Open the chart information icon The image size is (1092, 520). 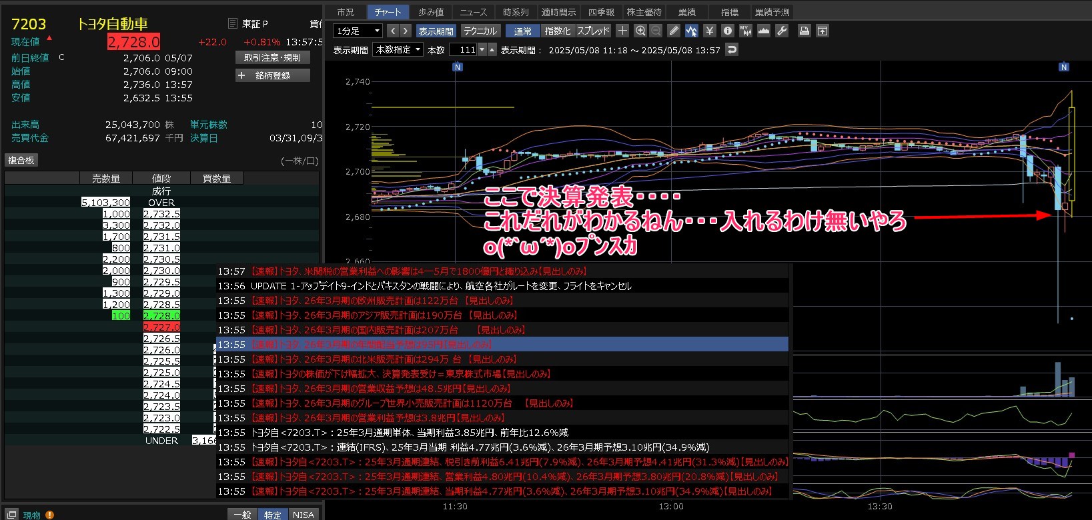coord(728,31)
